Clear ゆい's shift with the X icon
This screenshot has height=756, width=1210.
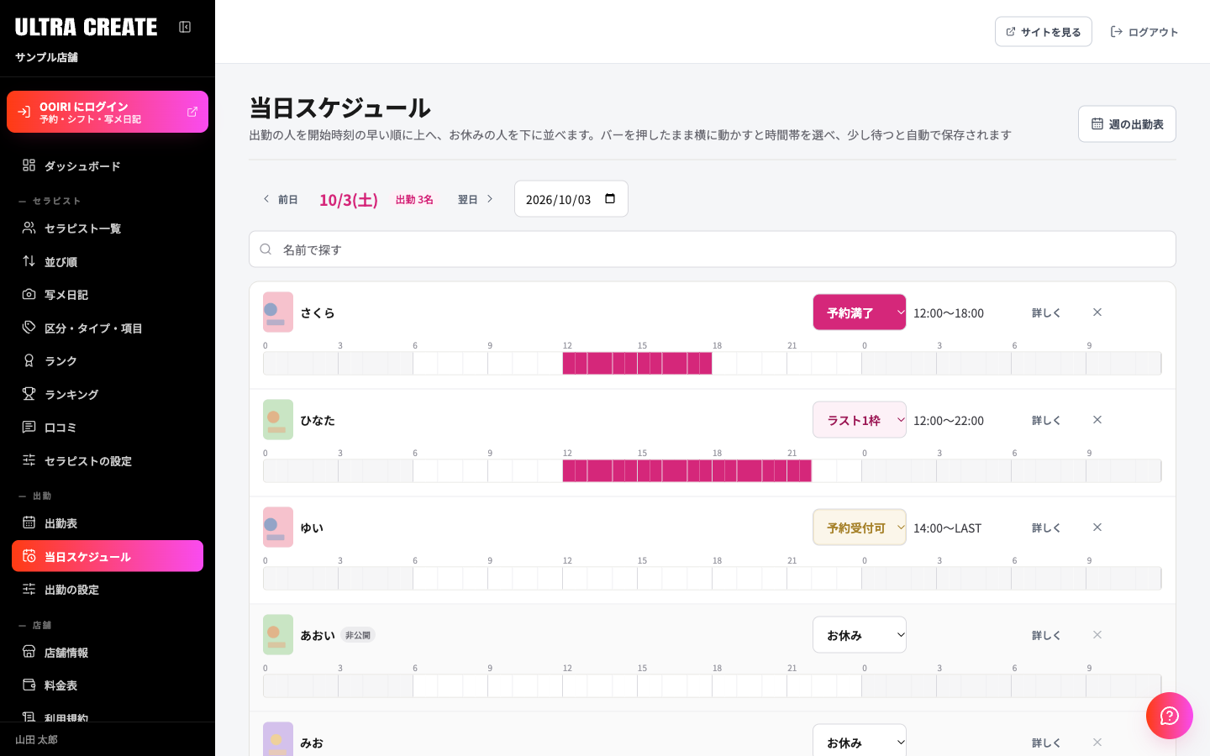[x=1097, y=528]
